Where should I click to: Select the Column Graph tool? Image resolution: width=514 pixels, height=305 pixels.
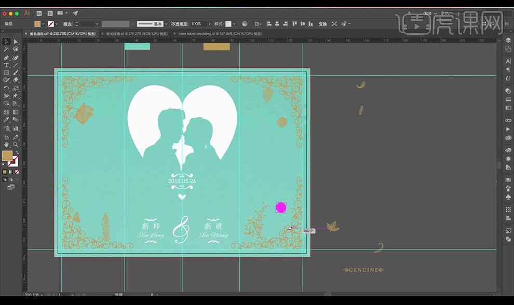click(x=16, y=128)
